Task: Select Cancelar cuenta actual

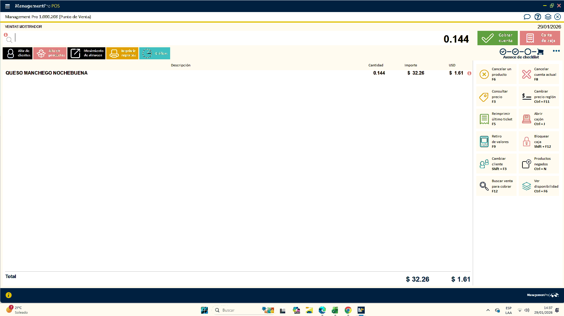Action: click(539, 74)
